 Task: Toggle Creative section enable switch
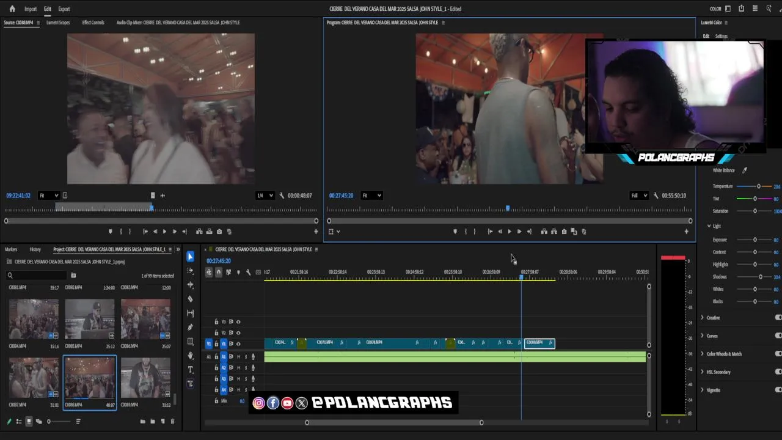coord(778,318)
